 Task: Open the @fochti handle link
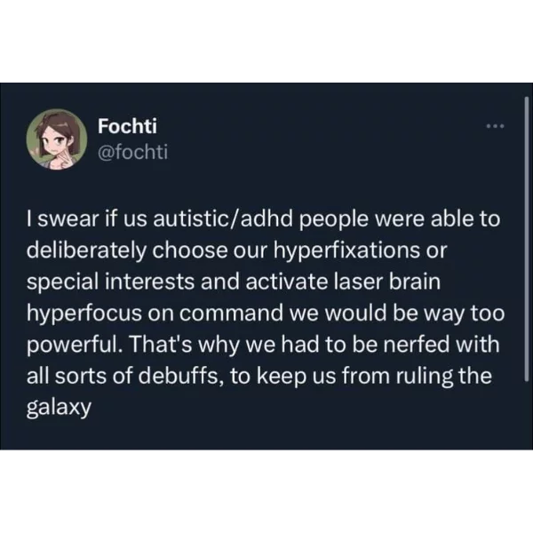[x=133, y=152]
